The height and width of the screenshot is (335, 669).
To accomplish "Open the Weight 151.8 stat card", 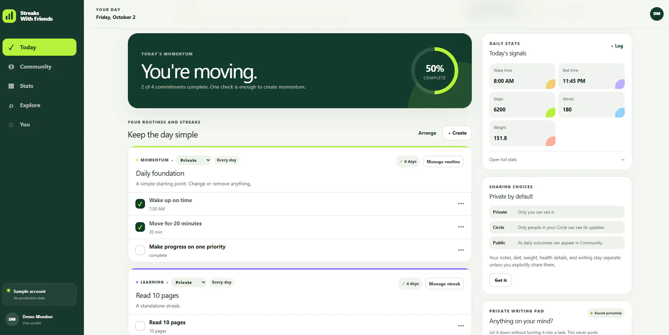I will click(x=522, y=133).
